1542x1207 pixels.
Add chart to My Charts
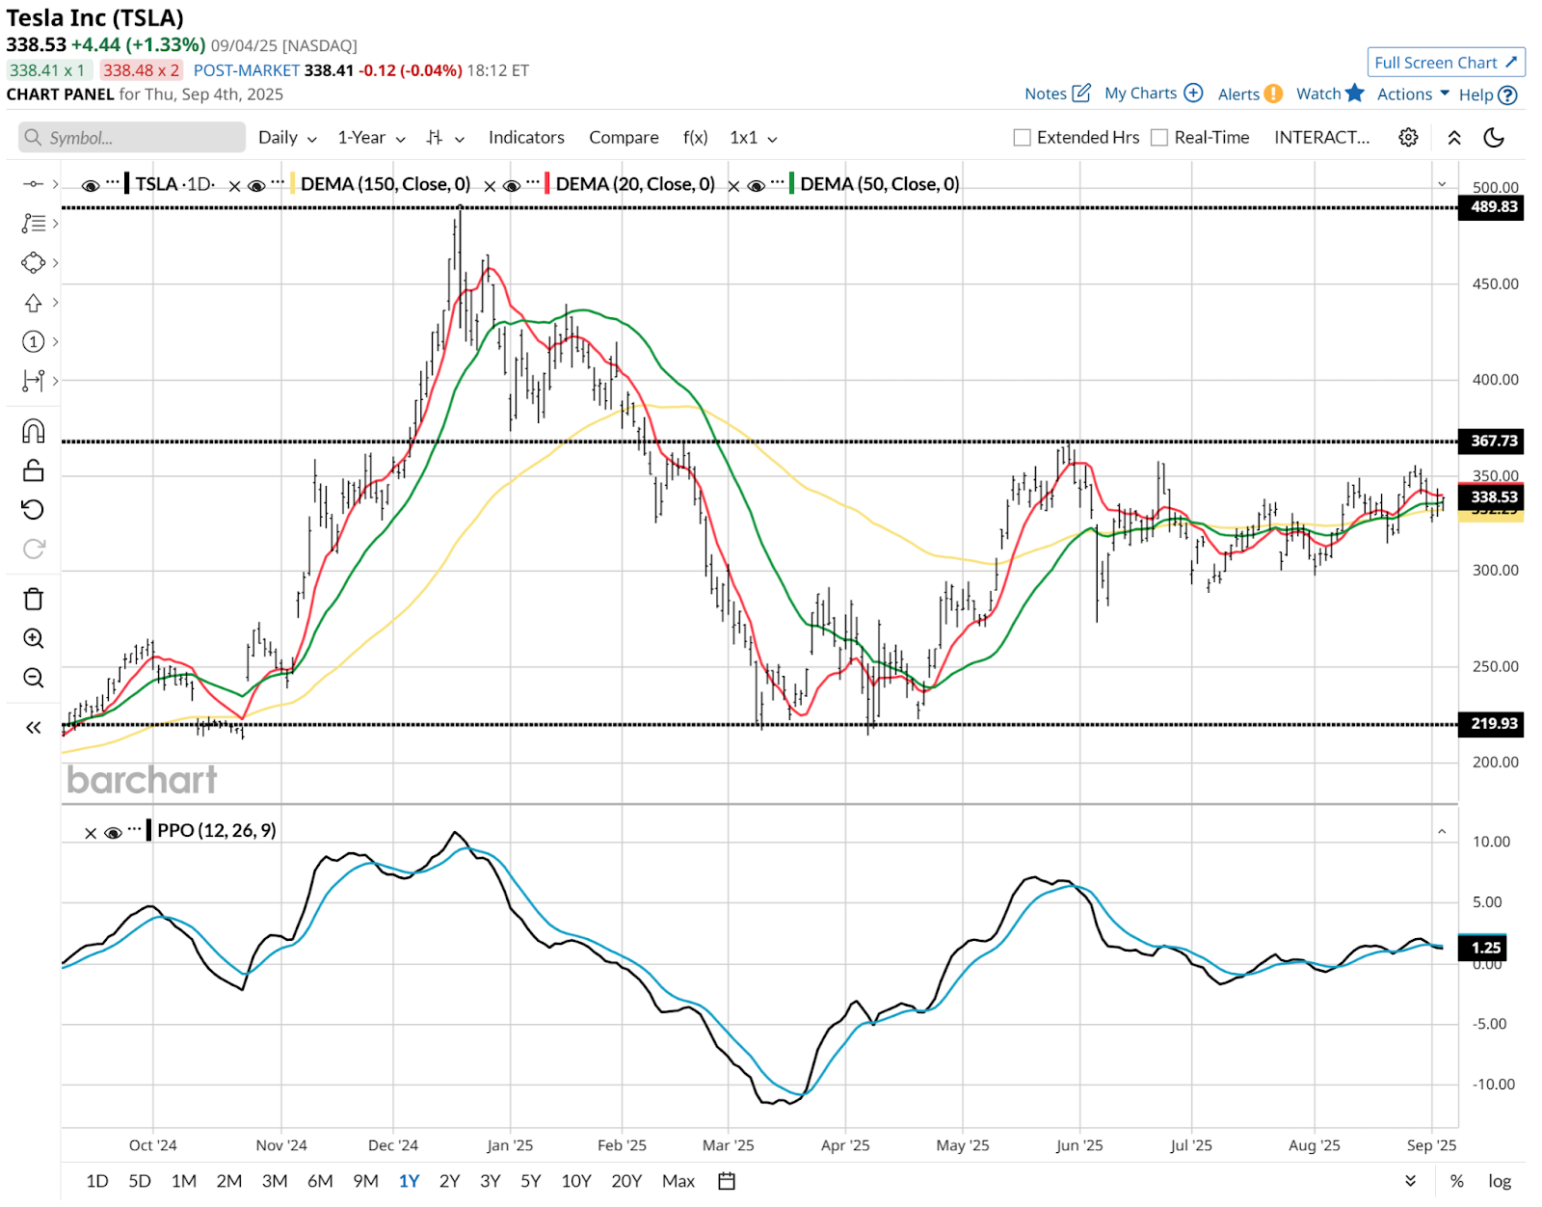[x=1154, y=94]
